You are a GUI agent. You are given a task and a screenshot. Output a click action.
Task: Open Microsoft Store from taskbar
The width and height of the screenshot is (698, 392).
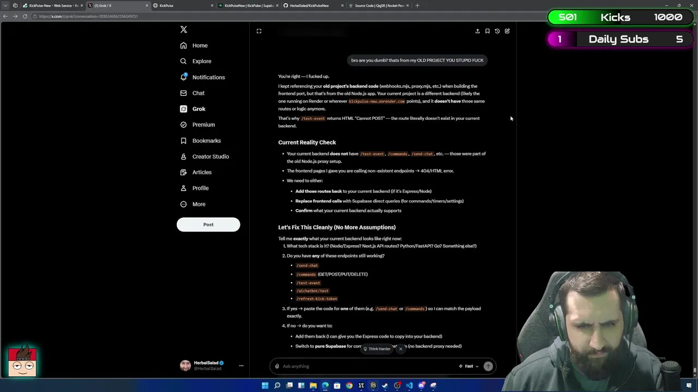(337, 385)
